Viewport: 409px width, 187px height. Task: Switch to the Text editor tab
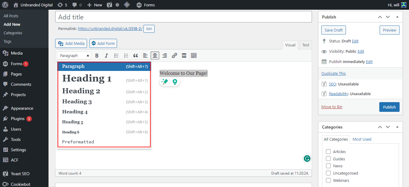(306, 45)
